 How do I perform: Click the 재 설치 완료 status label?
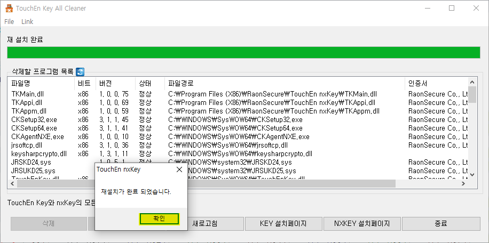tap(25, 40)
